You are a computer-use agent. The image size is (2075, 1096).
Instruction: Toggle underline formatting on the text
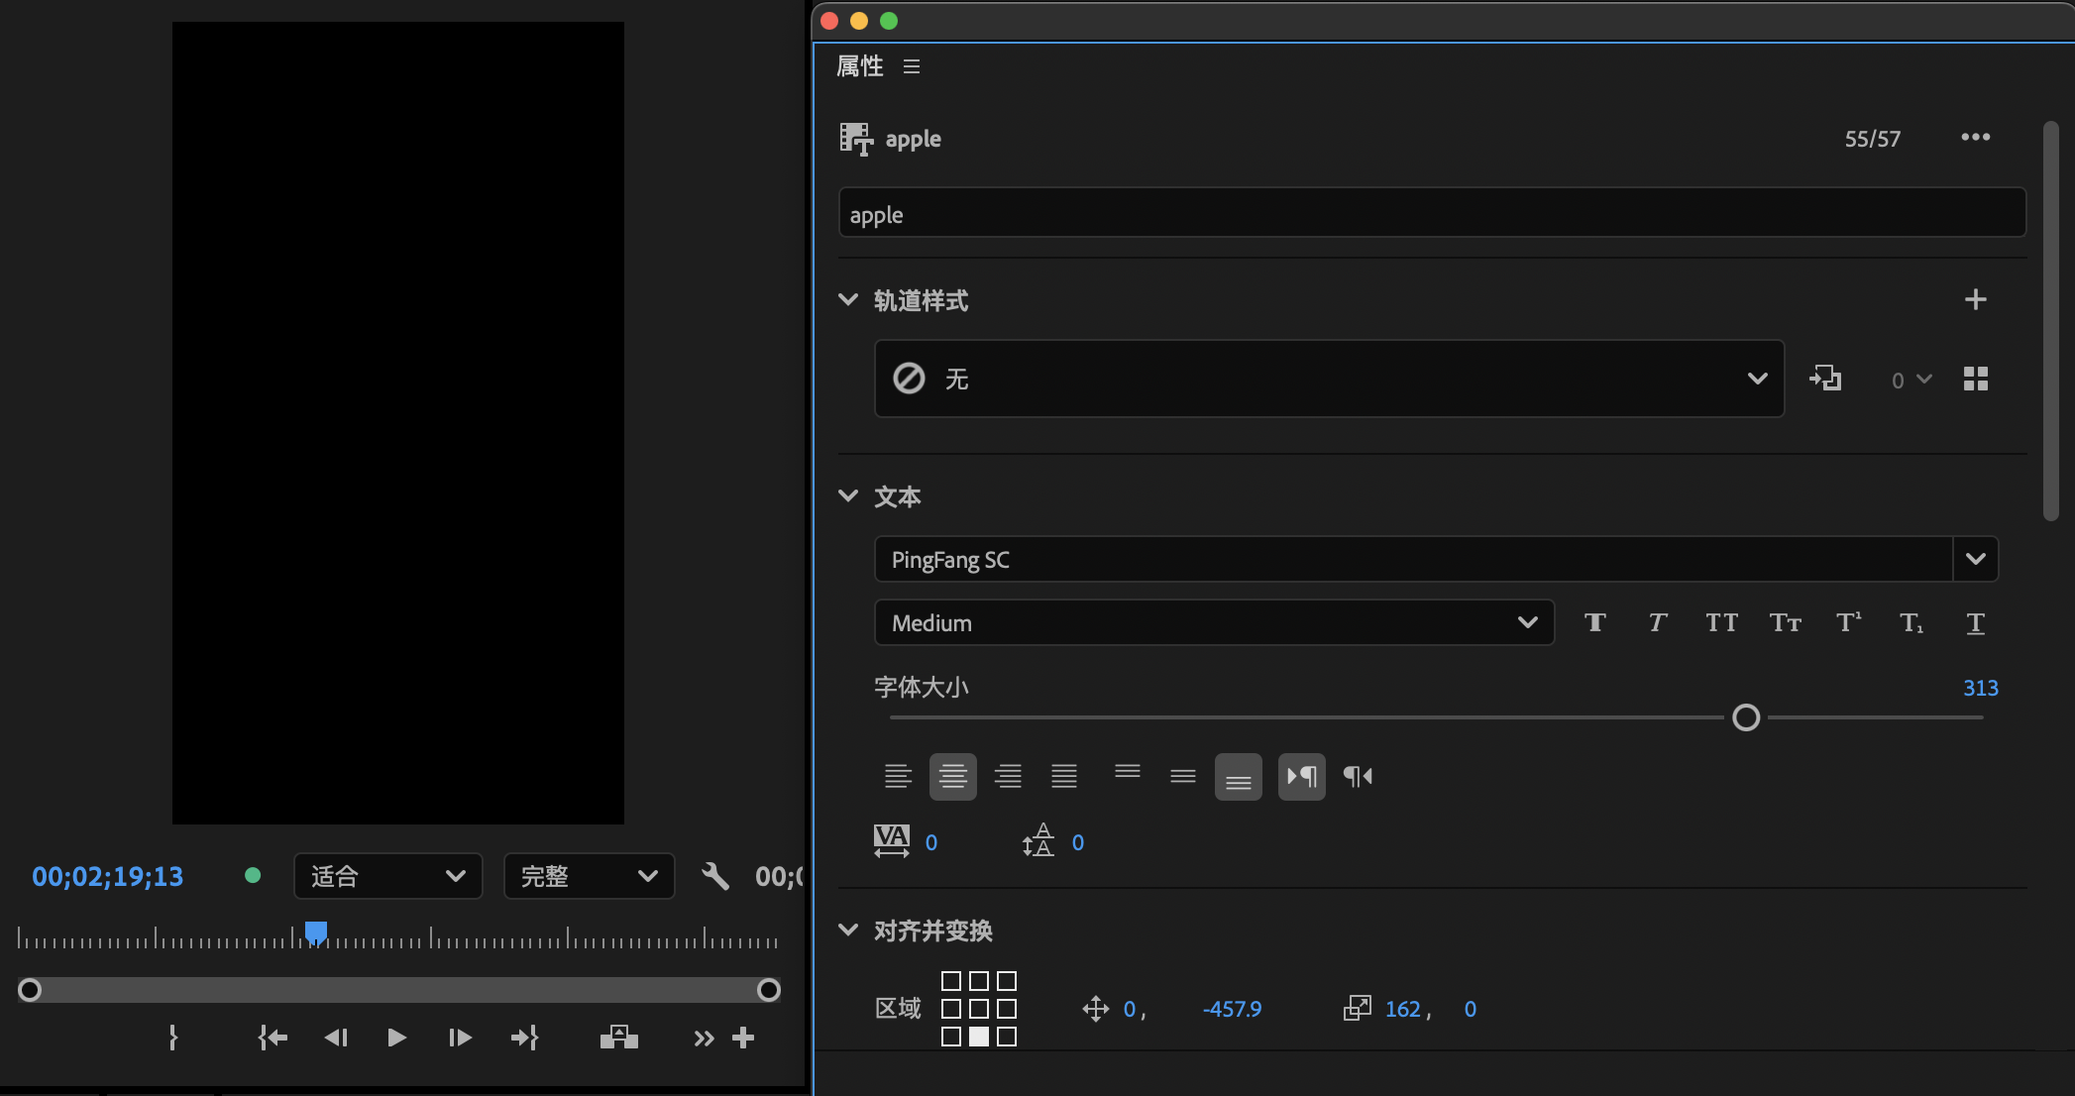(1974, 622)
